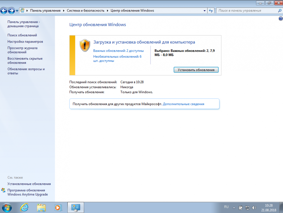Click the Windows Anytime Upgrade flag icon
Screen dimensions: 283x213
click(3, 190)
